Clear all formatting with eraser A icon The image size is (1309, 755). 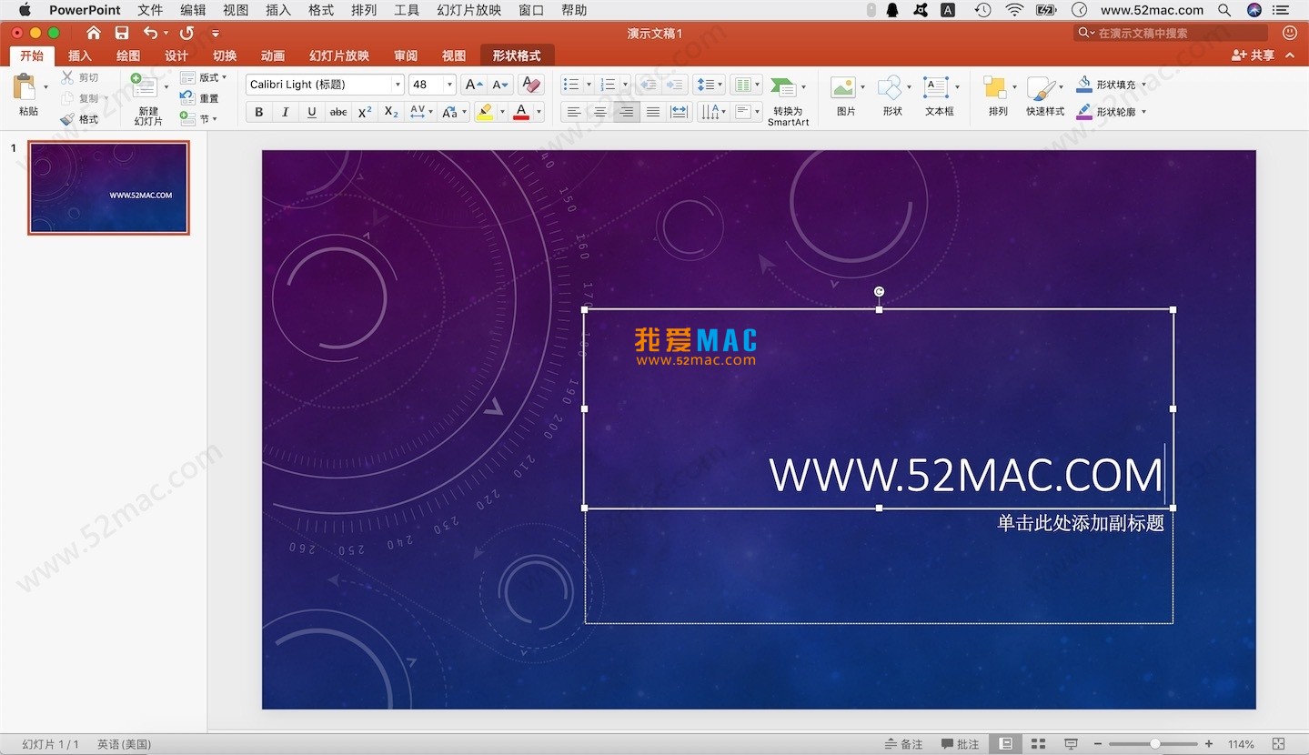pyautogui.click(x=531, y=85)
